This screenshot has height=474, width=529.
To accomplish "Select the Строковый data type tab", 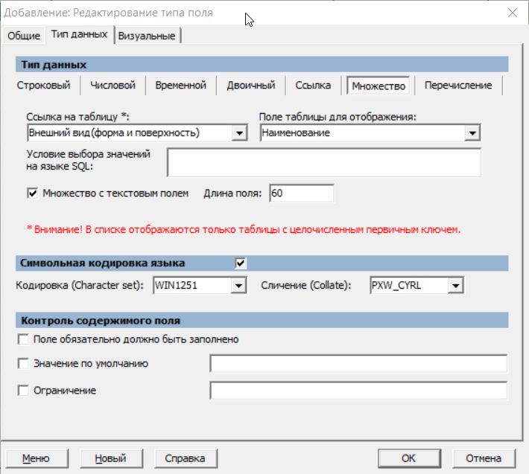I will click(x=44, y=86).
